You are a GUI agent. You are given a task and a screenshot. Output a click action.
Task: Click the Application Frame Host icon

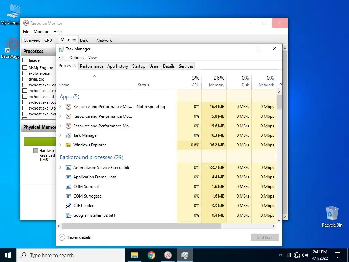point(68,177)
